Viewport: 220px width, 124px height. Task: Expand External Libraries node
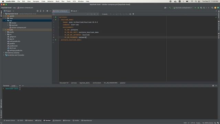(x=4, y=53)
